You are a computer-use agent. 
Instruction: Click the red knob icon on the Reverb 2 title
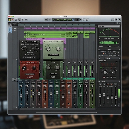[62, 42]
